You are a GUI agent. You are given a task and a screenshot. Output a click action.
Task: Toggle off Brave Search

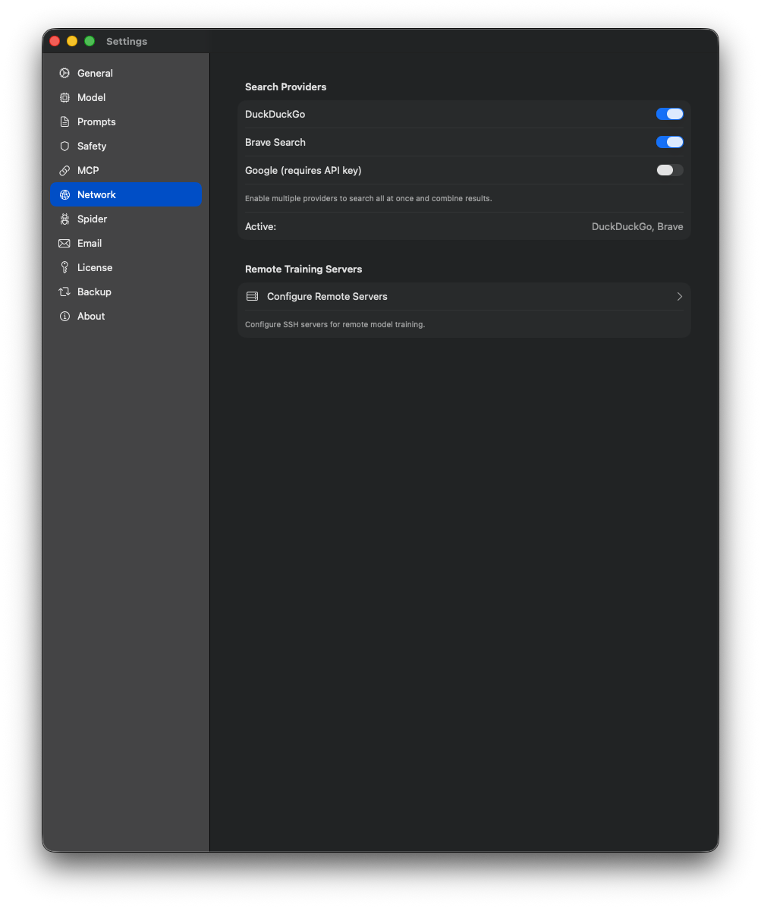669,142
